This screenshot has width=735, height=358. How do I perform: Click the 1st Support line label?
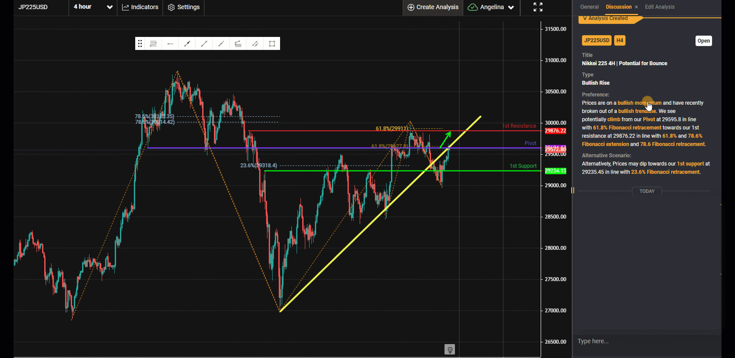point(523,166)
